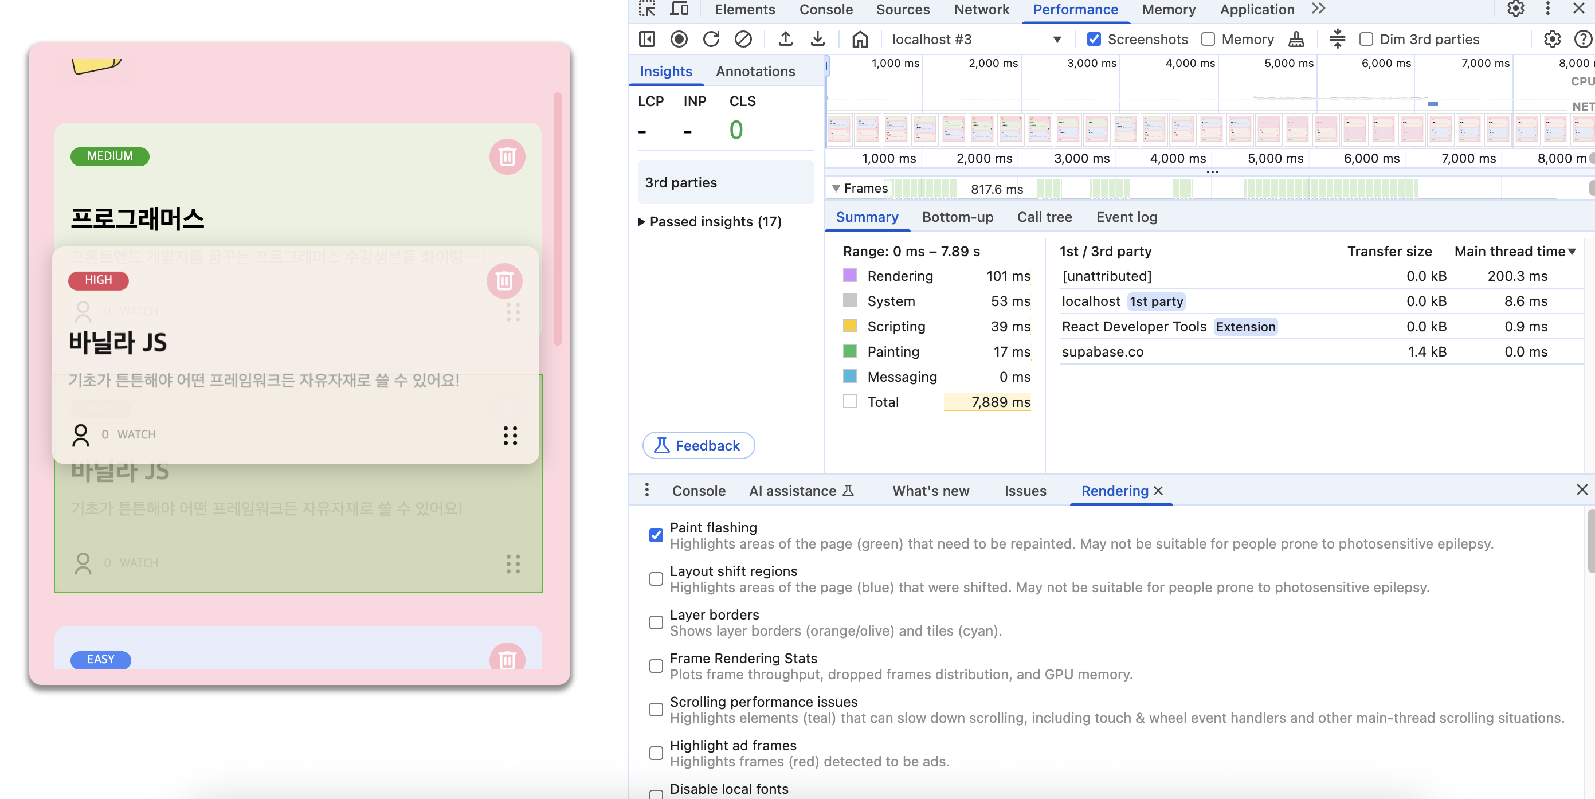Click the Feedback button
The height and width of the screenshot is (799, 1595).
tap(698, 445)
